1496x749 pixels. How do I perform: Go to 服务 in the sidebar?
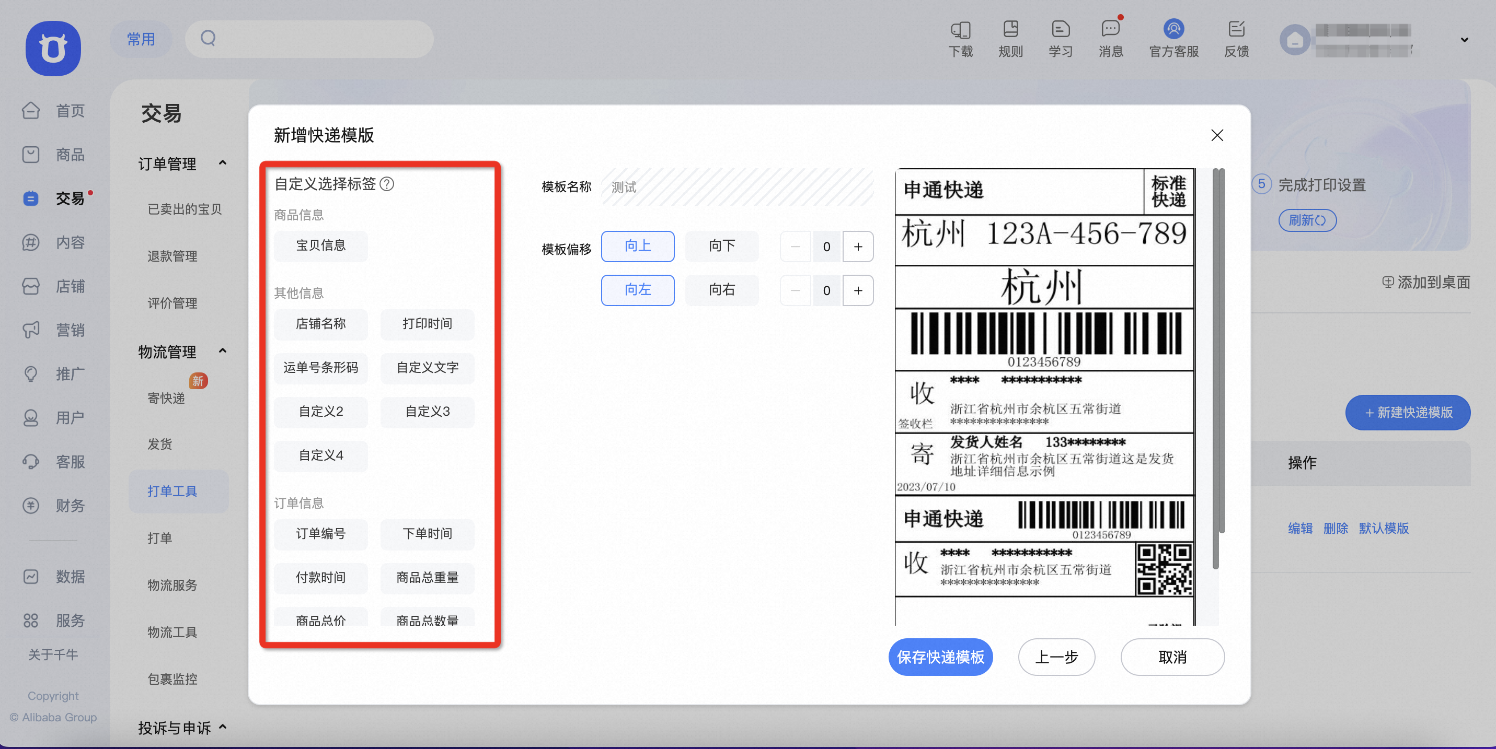point(53,620)
